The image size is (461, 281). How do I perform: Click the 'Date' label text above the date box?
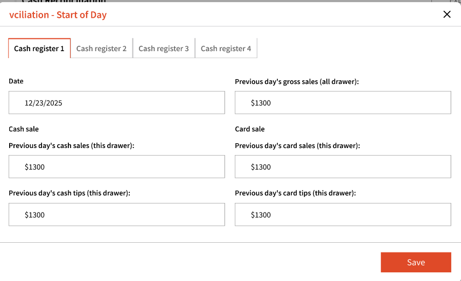click(x=16, y=81)
